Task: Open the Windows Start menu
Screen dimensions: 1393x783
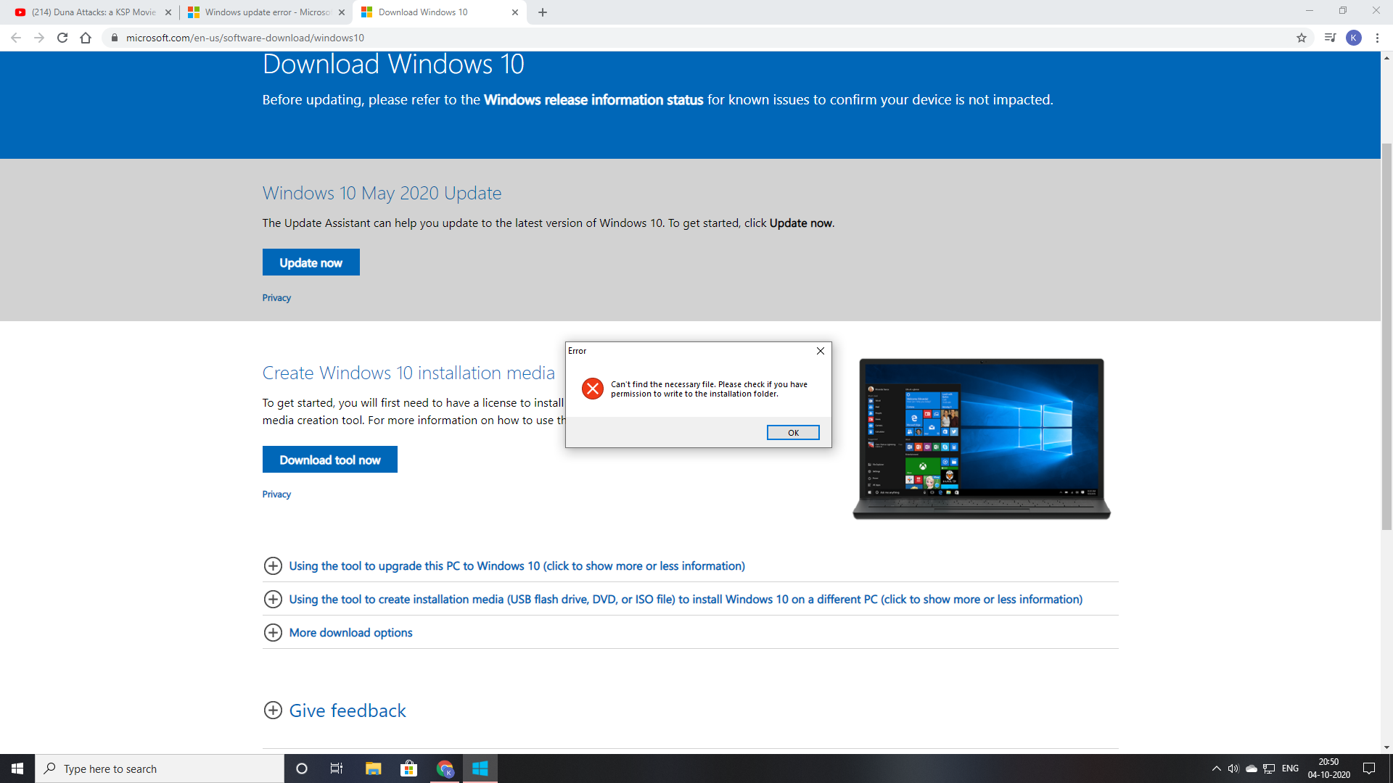Action: tap(17, 768)
